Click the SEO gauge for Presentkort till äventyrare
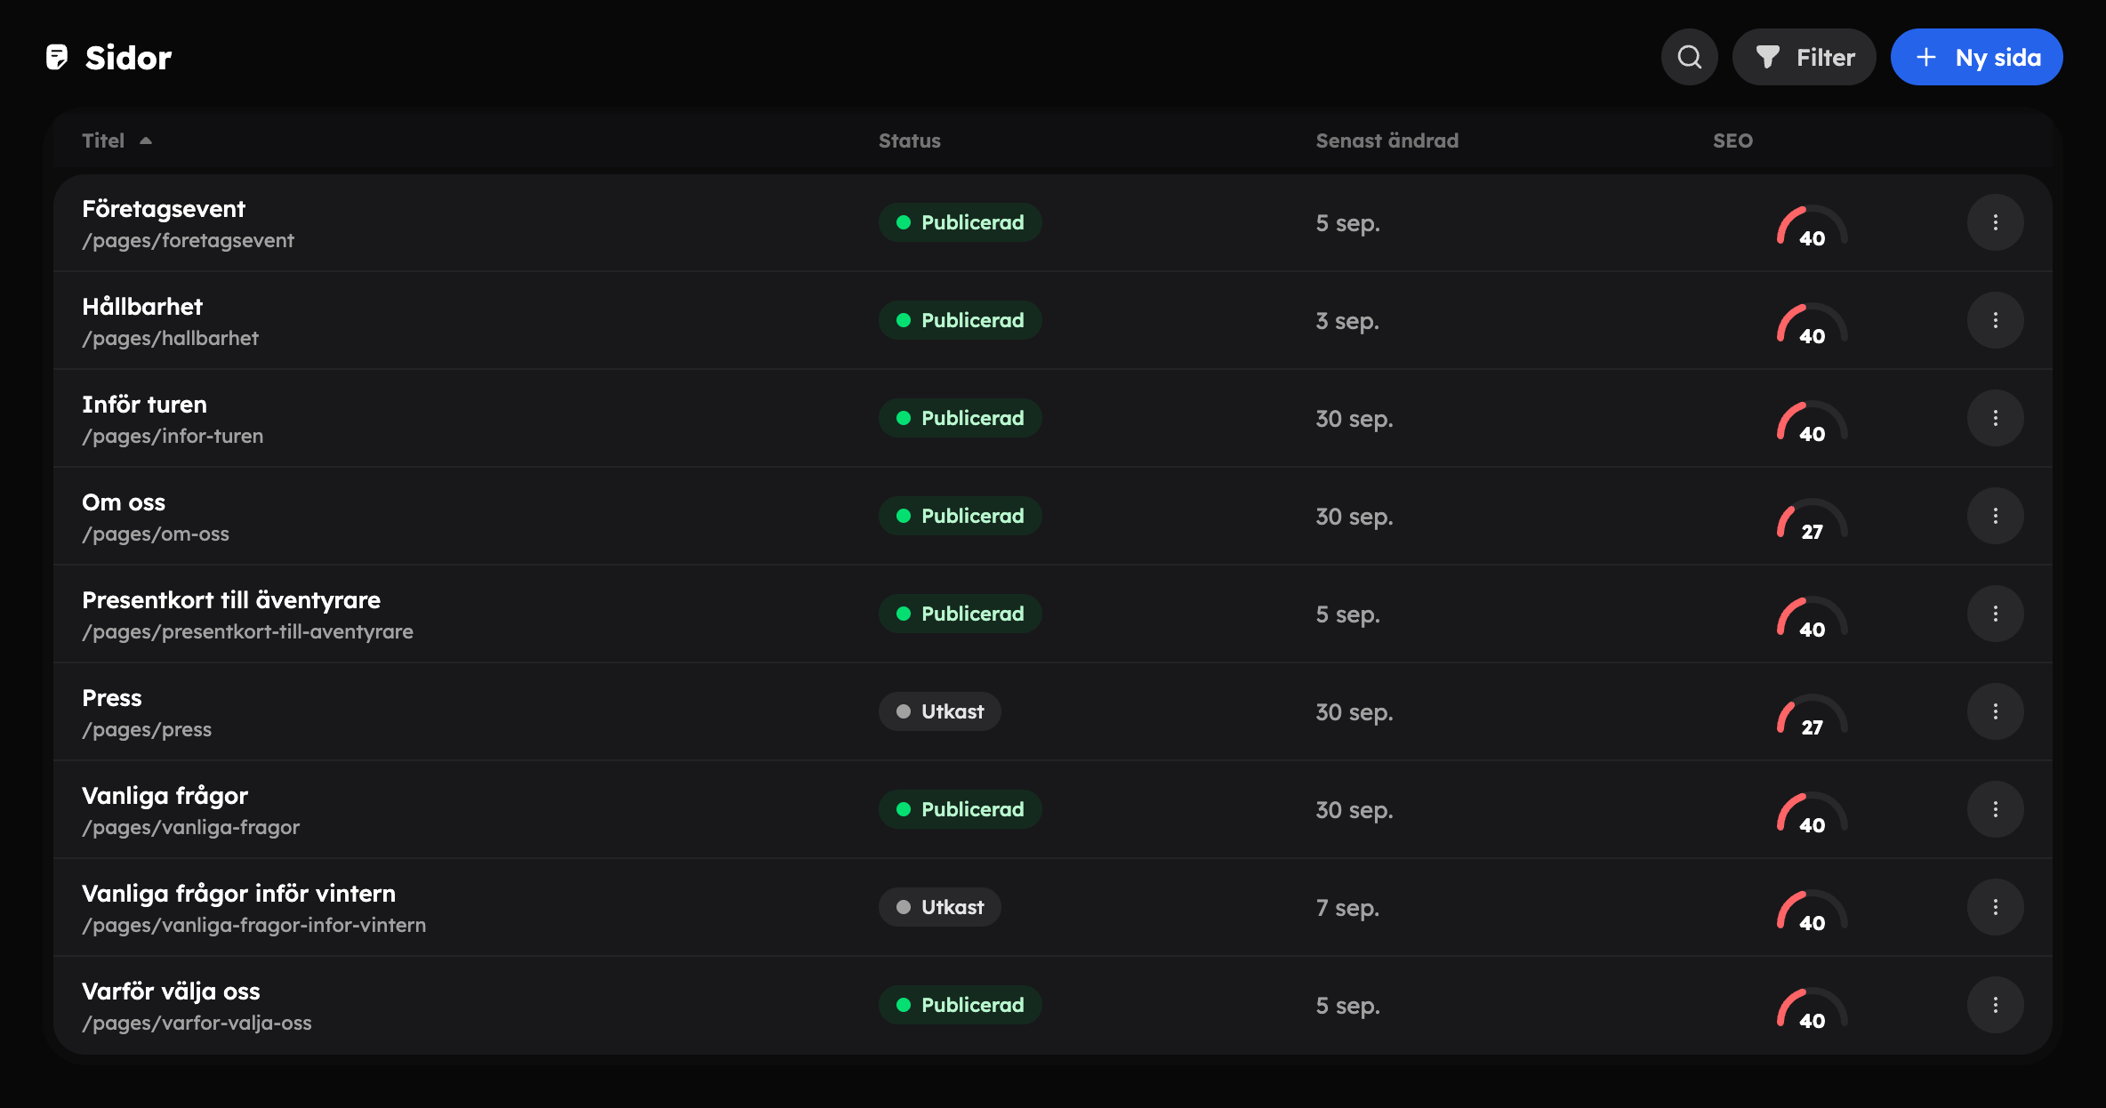 tap(1812, 618)
